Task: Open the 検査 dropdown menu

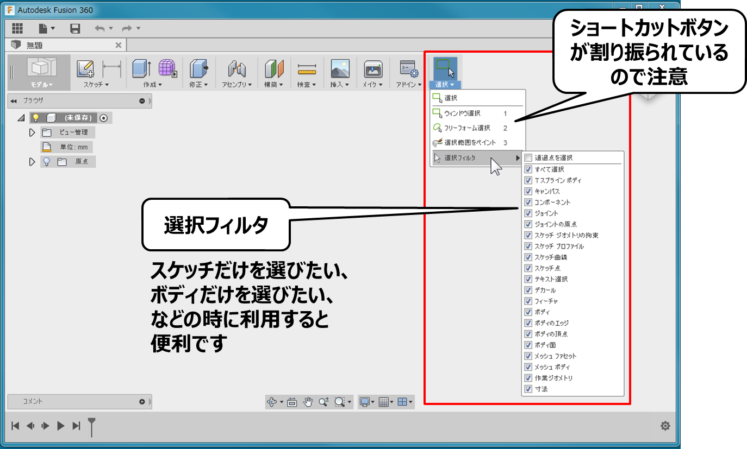Action: click(307, 85)
